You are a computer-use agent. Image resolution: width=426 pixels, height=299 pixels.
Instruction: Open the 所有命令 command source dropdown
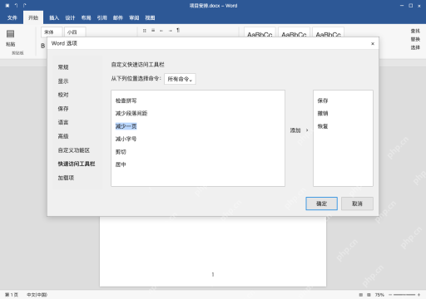[180, 79]
